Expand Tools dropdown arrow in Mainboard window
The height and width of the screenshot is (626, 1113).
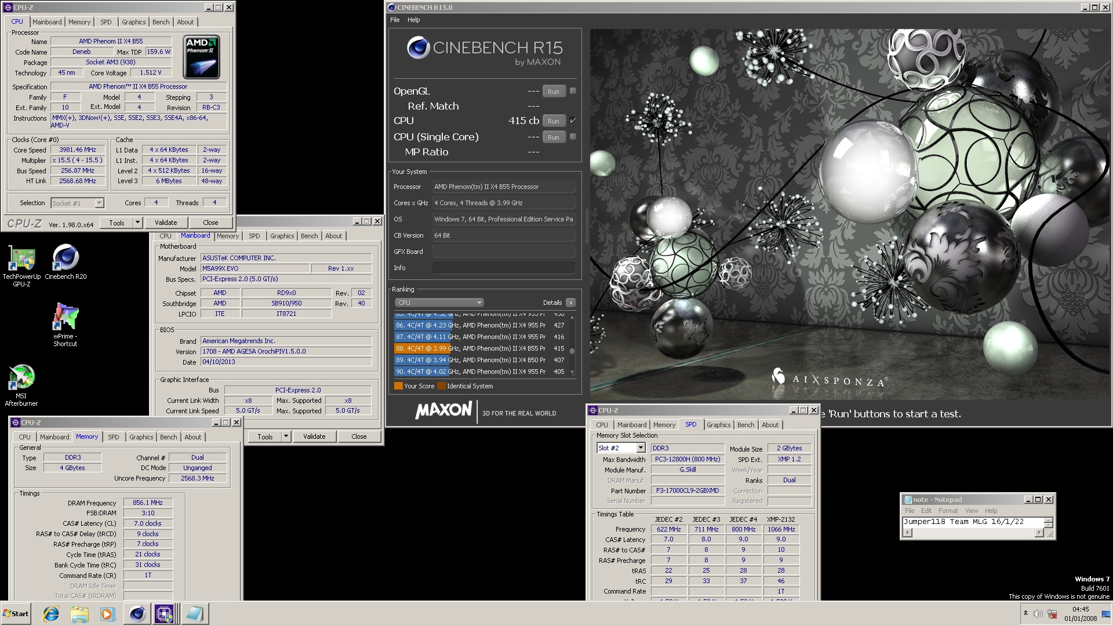click(286, 436)
